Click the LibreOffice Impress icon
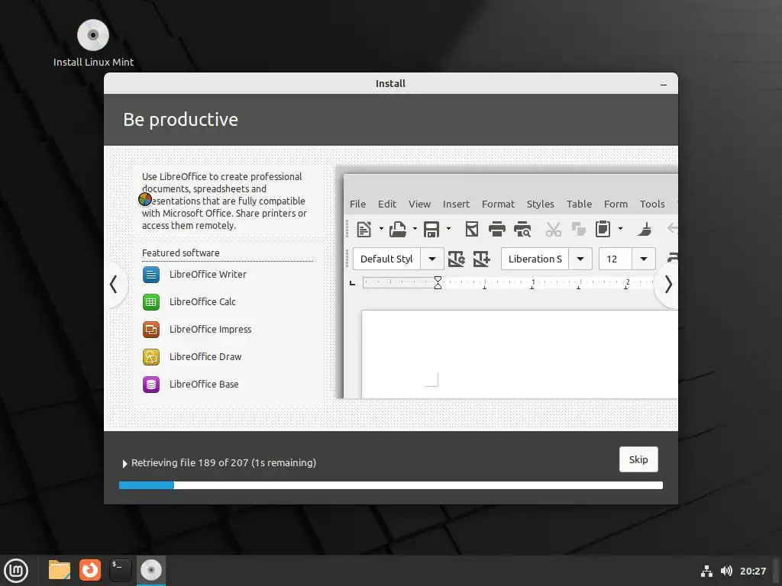The image size is (782, 586). point(151,330)
